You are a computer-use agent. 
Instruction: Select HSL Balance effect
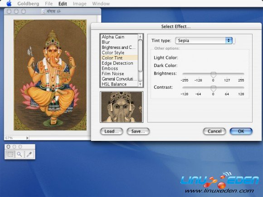(119, 84)
